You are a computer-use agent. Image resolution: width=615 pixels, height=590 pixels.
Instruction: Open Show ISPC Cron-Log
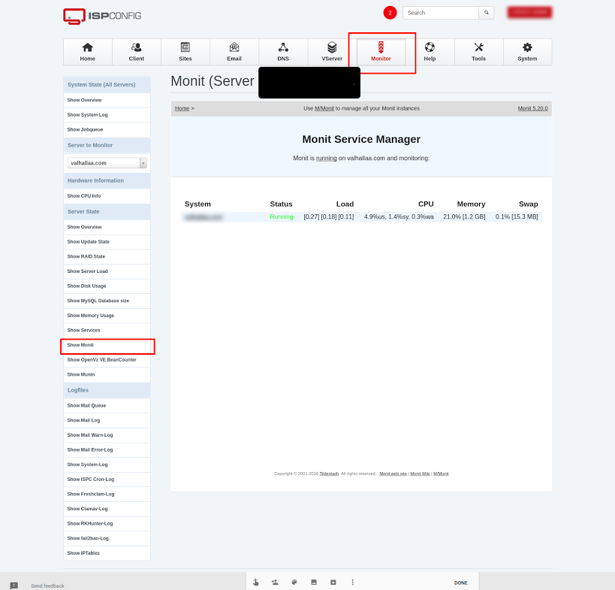point(107,480)
